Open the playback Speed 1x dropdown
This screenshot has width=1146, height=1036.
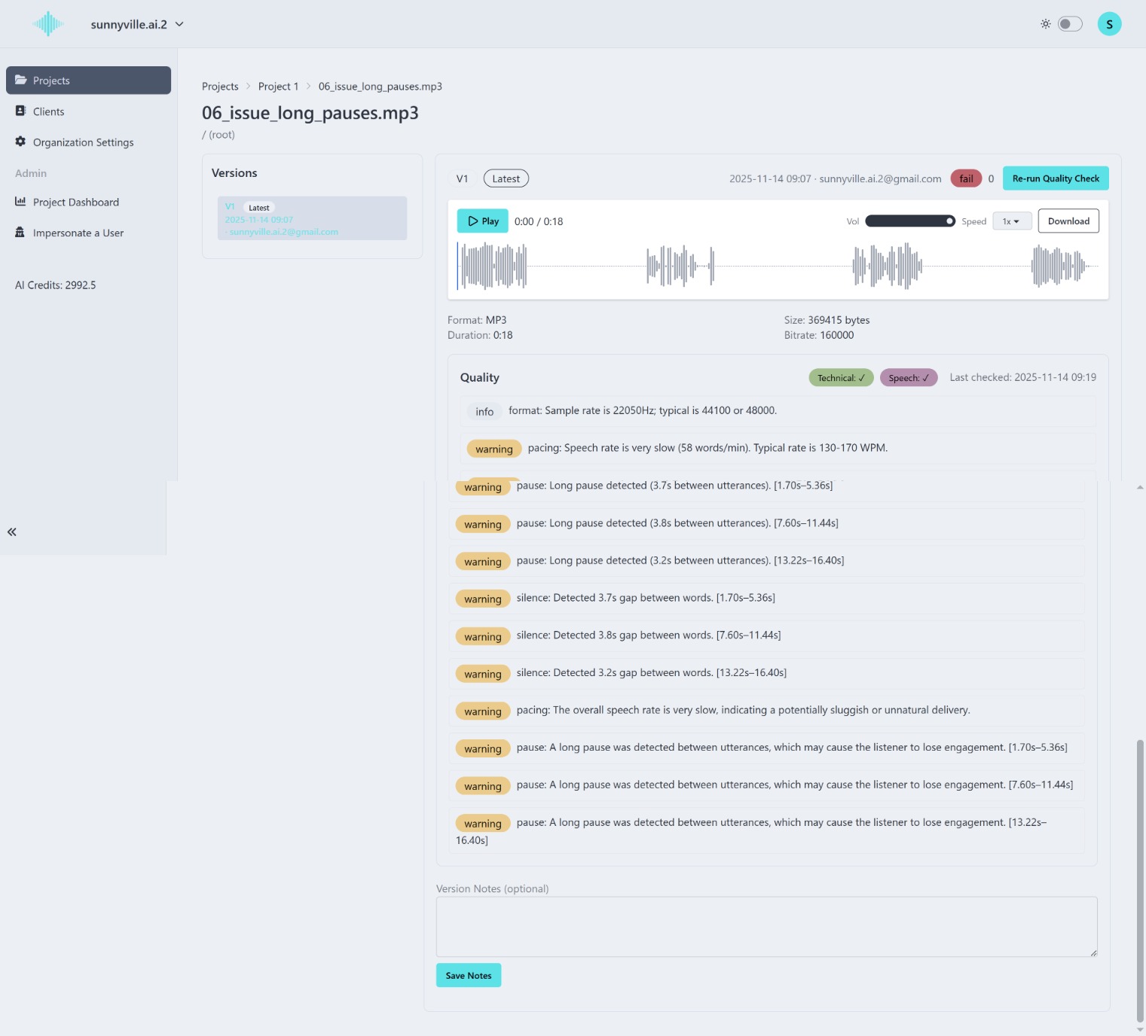pos(1012,221)
